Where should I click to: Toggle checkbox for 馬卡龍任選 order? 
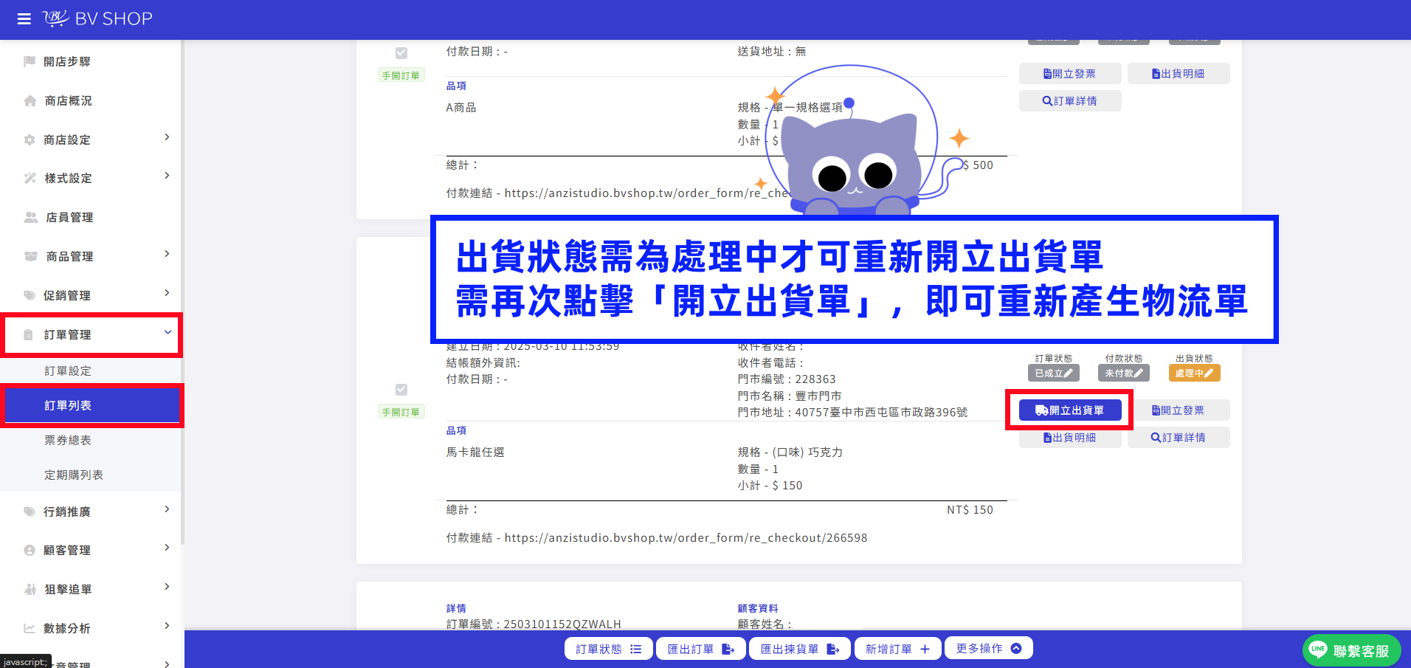(x=401, y=390)
